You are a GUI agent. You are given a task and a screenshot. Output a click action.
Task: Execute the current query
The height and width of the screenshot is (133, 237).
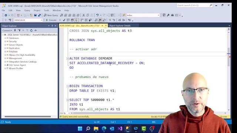point(51,20)
